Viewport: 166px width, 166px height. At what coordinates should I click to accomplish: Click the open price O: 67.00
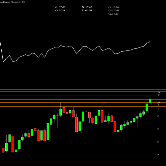point(60,7)
